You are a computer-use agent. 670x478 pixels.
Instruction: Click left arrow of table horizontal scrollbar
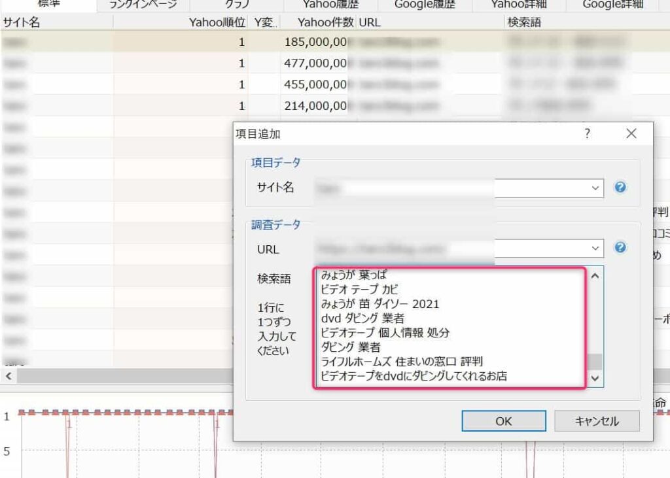point(9,376)
